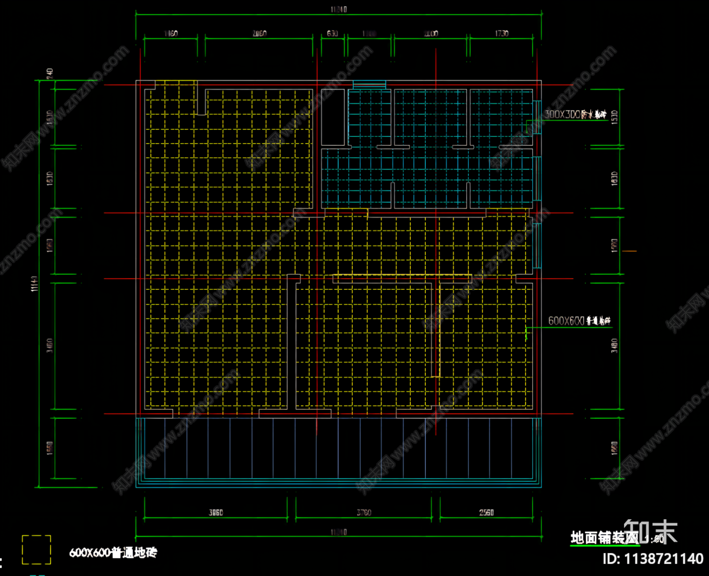Click the yellow dashed legend tile swatch
This screenshot has height=576, width=709.
[36, 550]
